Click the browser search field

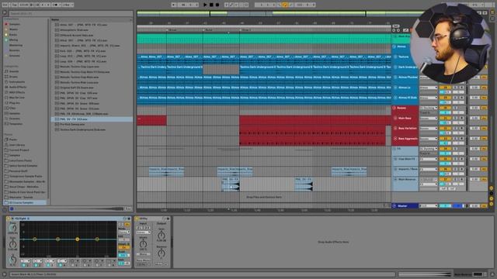[71, 13]
